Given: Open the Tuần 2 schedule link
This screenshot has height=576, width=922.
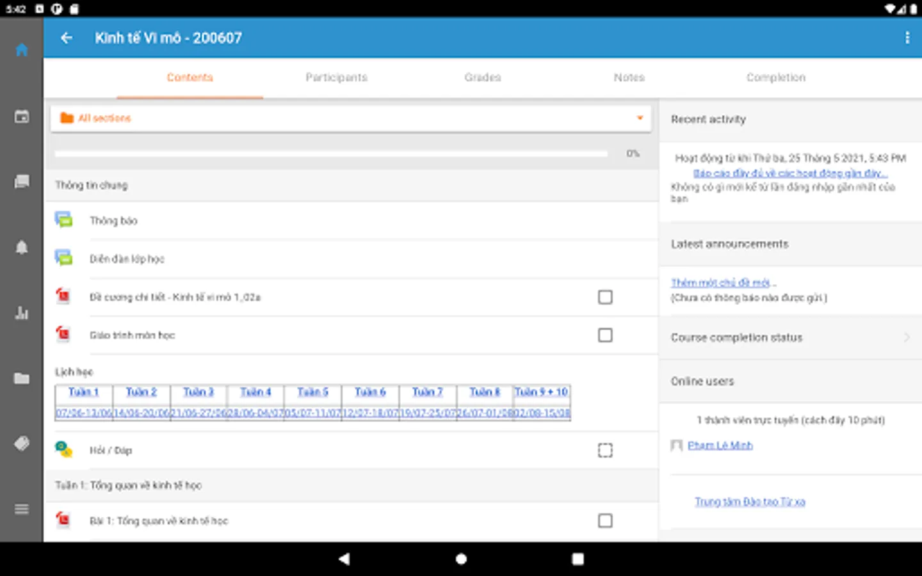Looking at the screenshot, I should pyautogui.click(x=141, y=392).
